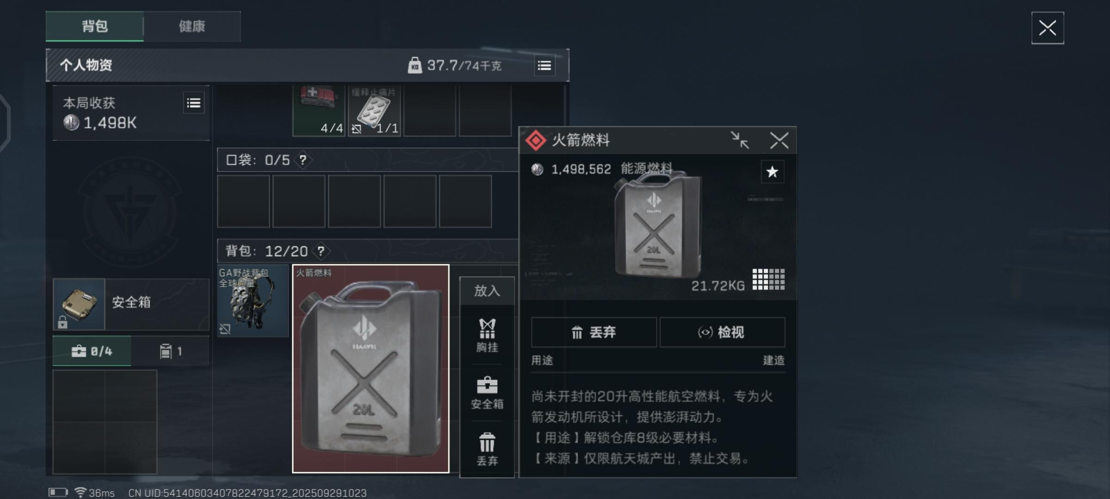1110x499 pixels.
Task: Click the first empty 口袋 slot
Action: tap(243, 201)
